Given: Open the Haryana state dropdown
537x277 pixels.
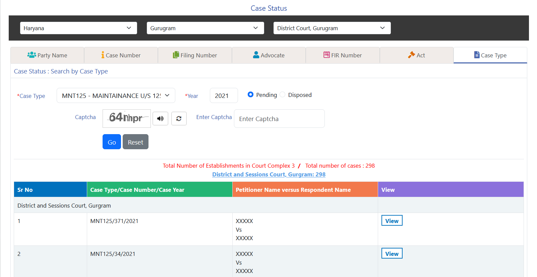Looking at the screenshot, I should pyautogui.click(x=78, y=28).
